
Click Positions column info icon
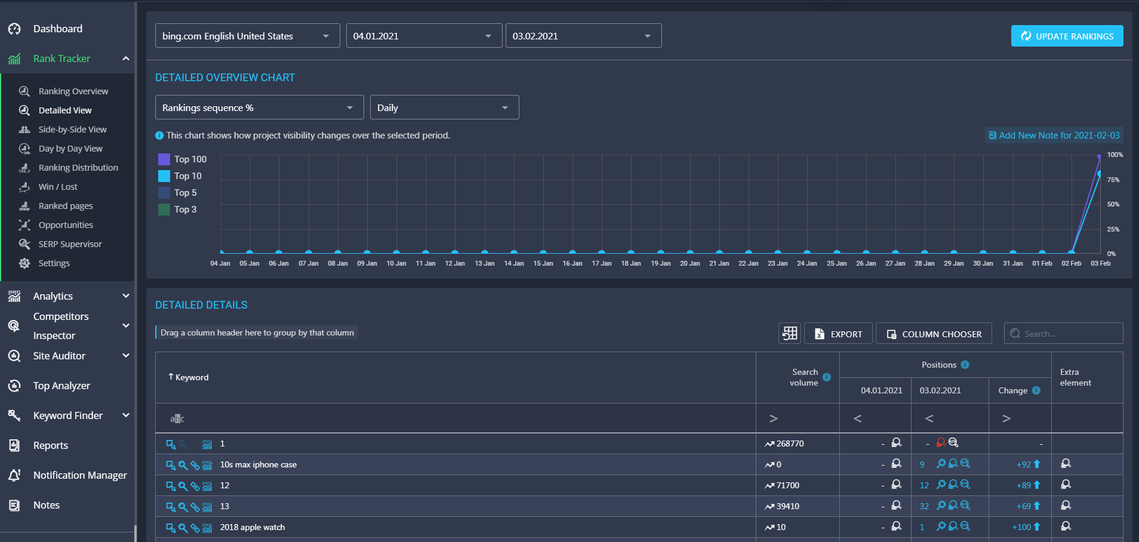[x=965, y=365]
